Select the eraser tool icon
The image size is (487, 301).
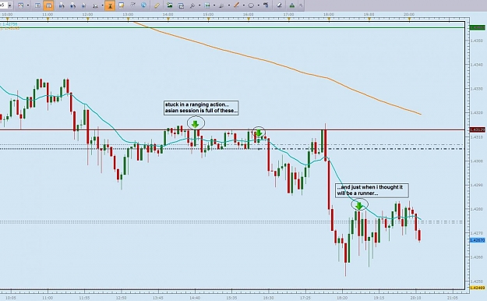pos(279,5)
